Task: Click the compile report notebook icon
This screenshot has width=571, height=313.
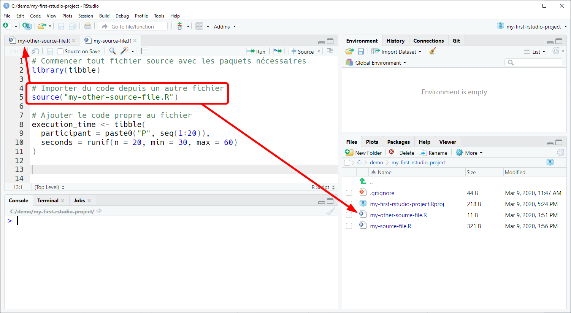Action: 144,51
